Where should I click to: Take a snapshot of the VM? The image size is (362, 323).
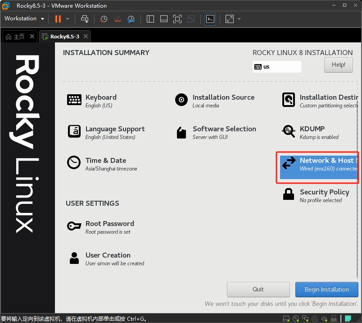point(104,19)
